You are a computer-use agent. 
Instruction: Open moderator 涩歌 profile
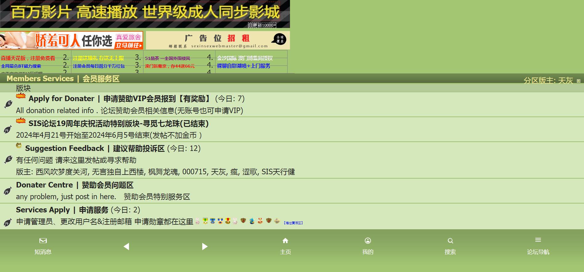tap(250, 172)
